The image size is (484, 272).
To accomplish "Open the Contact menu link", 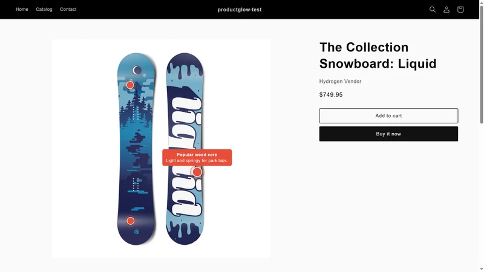I will coord(68,9).
